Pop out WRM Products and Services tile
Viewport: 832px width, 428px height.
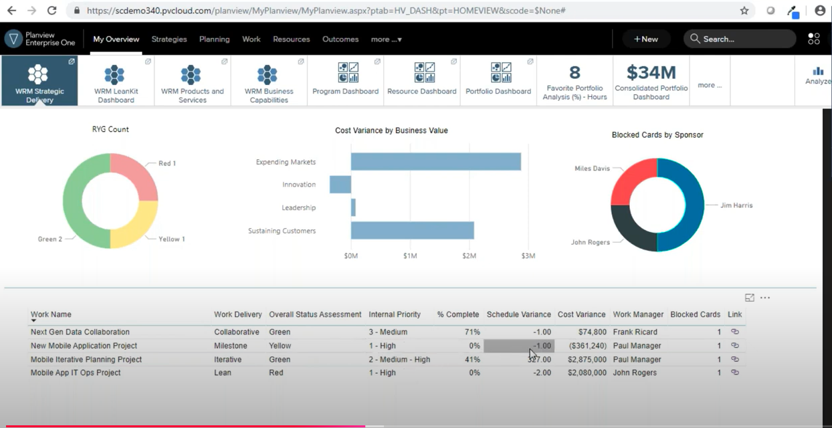[x=225, y=62]
